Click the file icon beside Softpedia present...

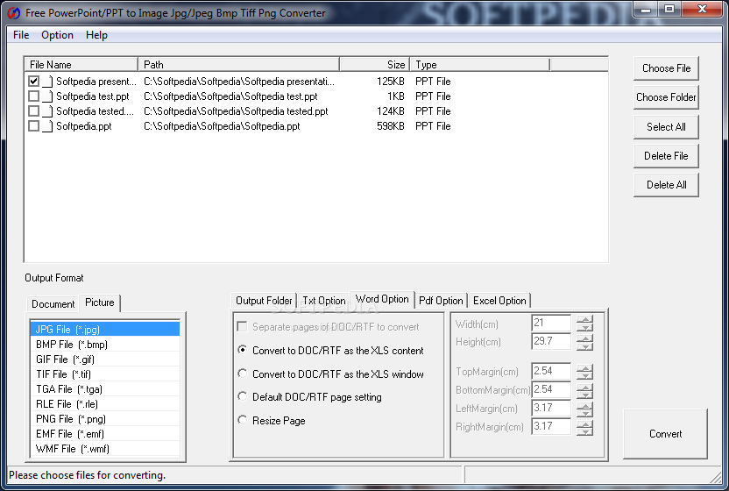tap(47, 82)
